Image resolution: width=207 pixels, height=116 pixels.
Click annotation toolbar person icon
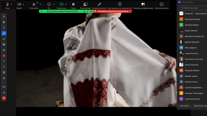pyautogui.click(x=4, y=92)
